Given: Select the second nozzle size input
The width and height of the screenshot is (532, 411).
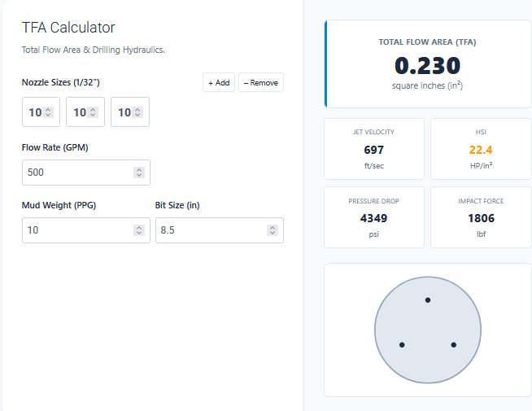Looking at the screenshot, I should click(x=85, y=112).
